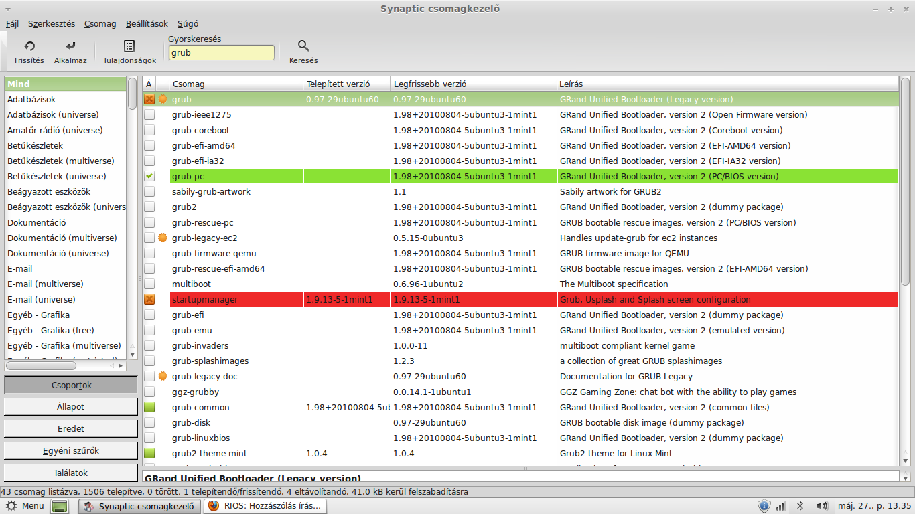Viewport: 915px width, 514px height.
Task: Select Egyéb - Grafika (free) category
Action: coord(65,330)
